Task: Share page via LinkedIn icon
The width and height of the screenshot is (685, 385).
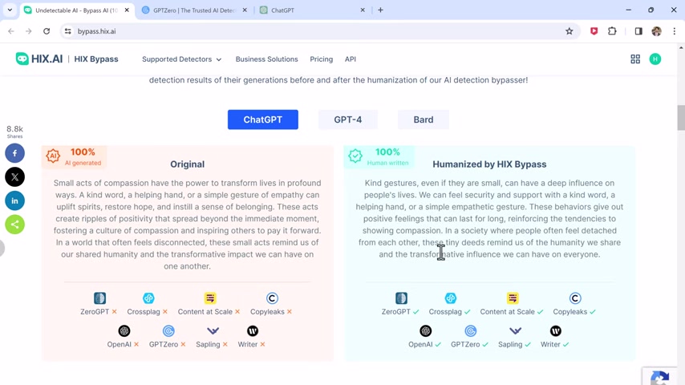Action: click(x=15, y=201)
